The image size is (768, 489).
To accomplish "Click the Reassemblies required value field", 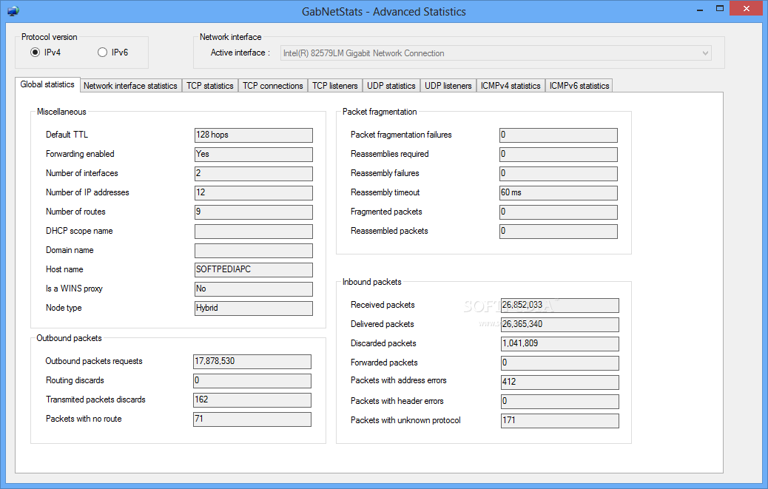I will click(x=559, y=154).
